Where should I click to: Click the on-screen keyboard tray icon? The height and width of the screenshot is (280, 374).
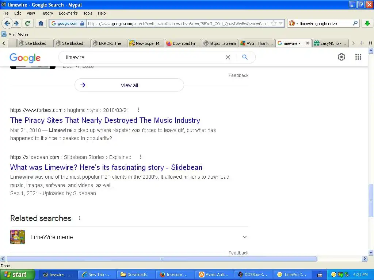pos(320,275)
